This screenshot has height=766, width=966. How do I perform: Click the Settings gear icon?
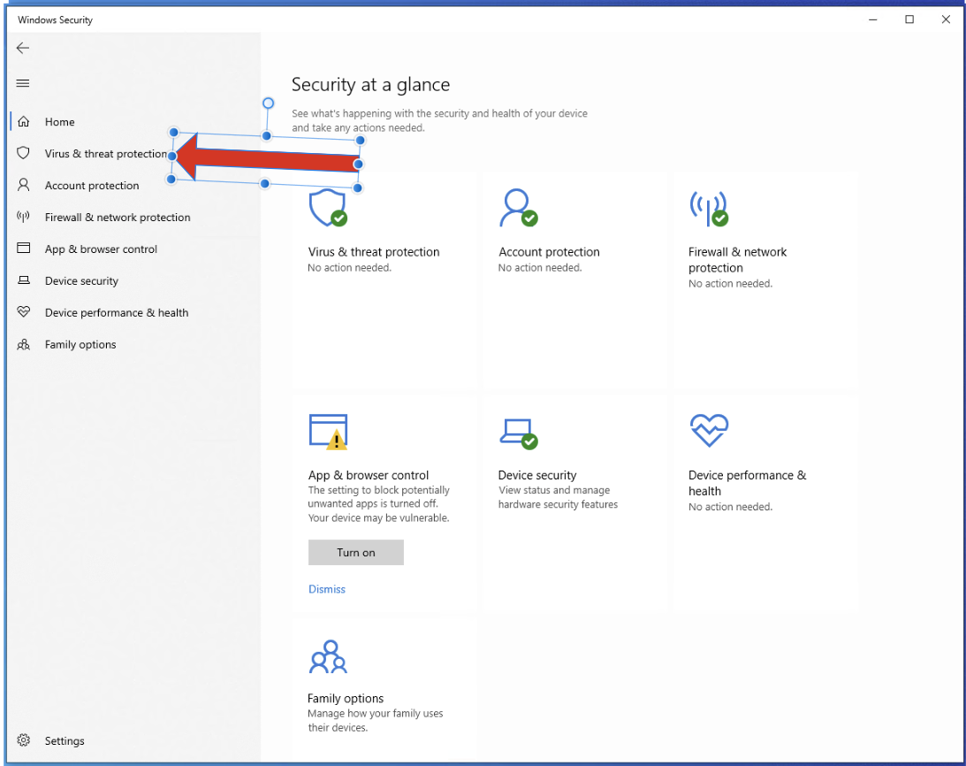click(x=23, y=740)
